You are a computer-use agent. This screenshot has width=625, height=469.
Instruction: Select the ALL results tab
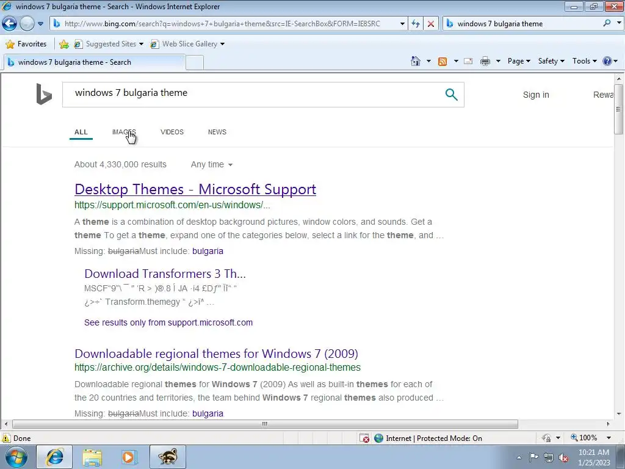coord(81,132)
